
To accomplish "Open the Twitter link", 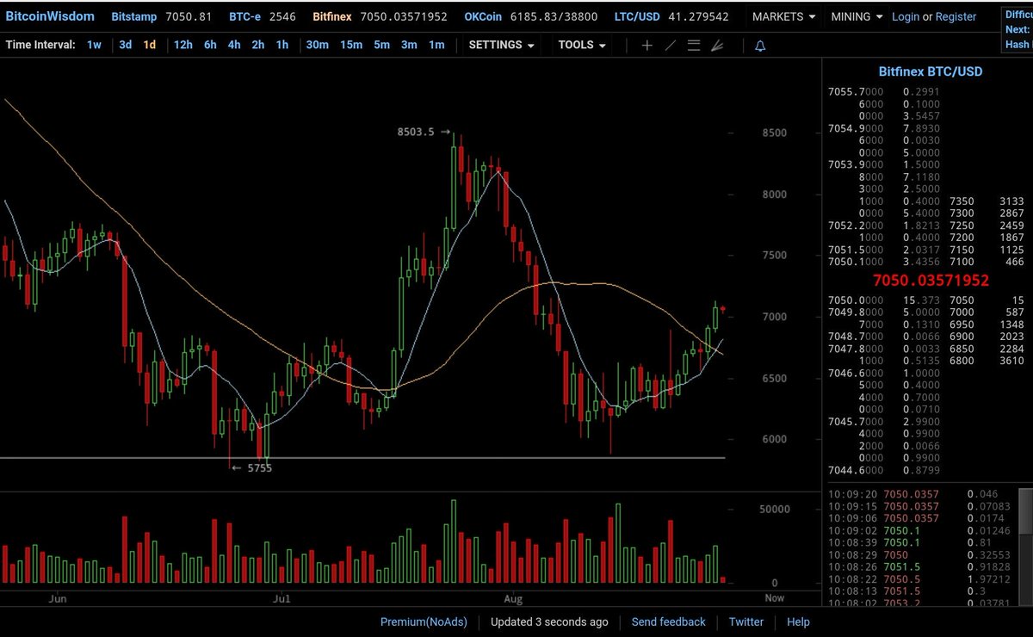I will [746, 622].
